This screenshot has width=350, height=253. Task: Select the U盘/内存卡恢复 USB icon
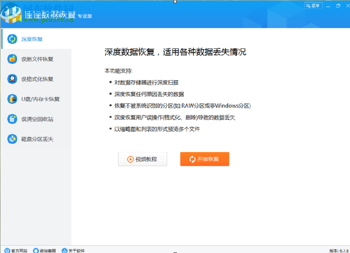tap(12, 99)
